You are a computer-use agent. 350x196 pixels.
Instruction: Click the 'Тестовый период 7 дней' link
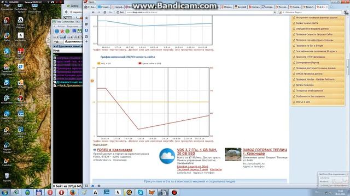(x=192, y=169)
